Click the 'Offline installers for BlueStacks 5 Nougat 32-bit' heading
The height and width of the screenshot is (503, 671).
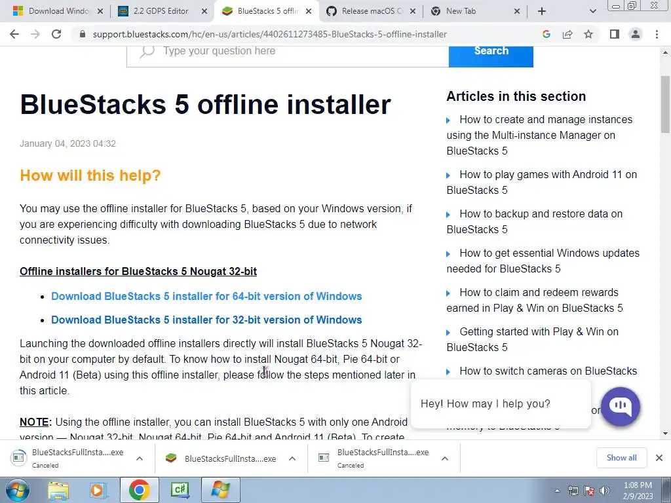pos(138,271)
